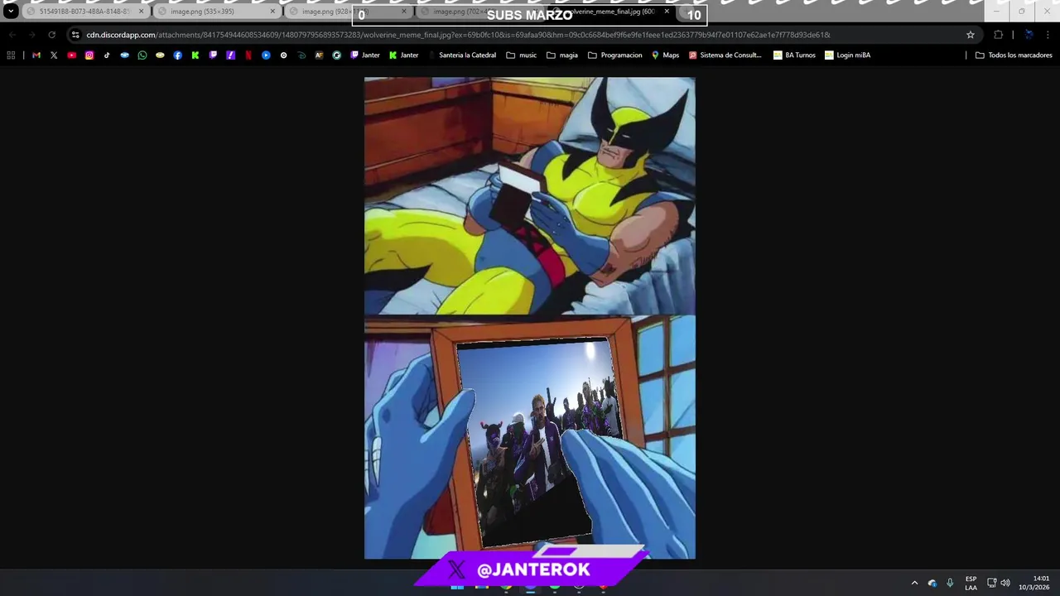Open the taskbar clock showing 14:01
Screen dimensions: 1060x596
1034,583
